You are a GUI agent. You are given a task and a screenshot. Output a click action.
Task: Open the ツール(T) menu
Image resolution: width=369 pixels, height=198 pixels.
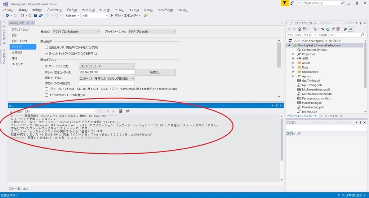click(119, 10)
